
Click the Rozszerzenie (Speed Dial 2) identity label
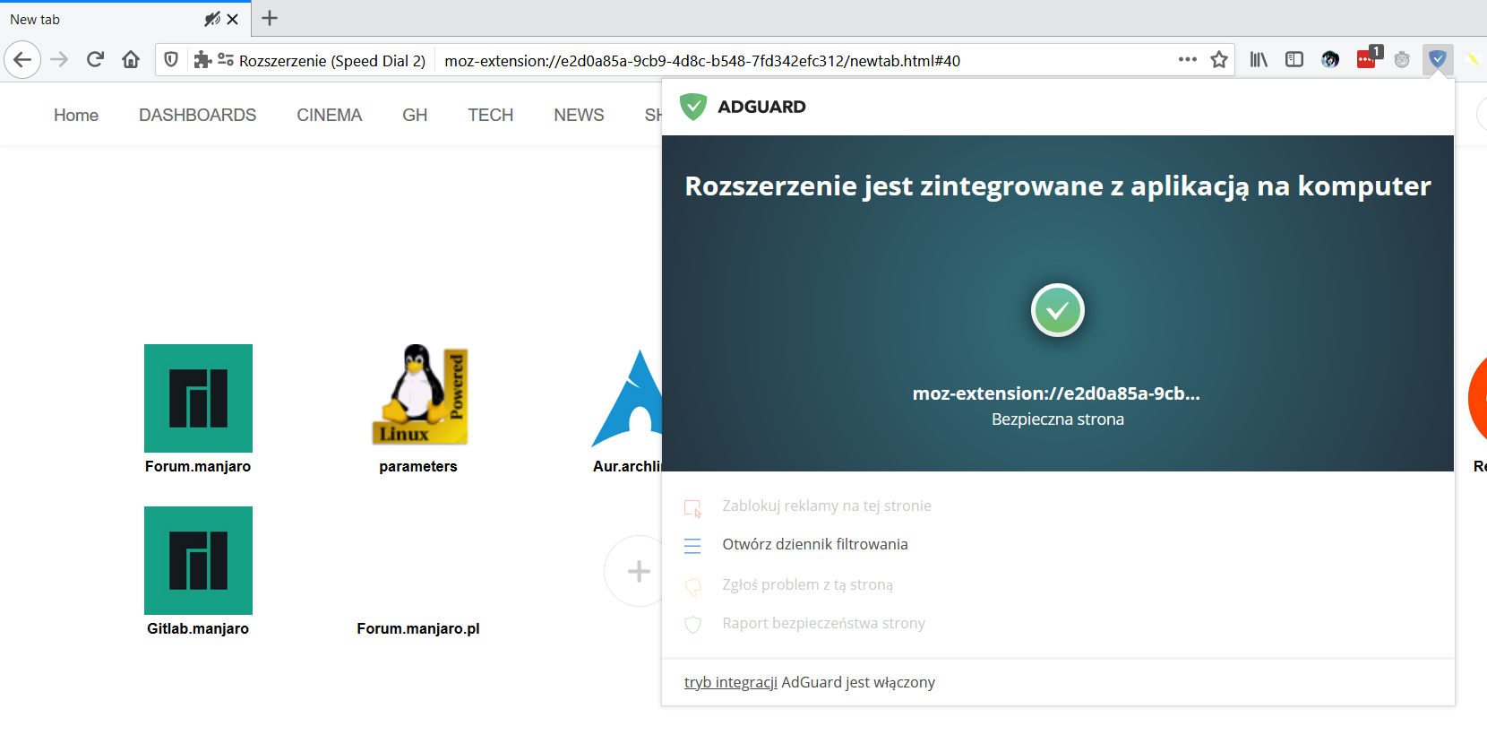pyautogui.click(x=332, y=61)
